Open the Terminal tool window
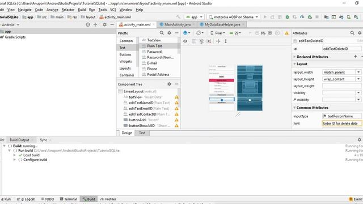The image size is (363, 204). pyautogui.click(x=68, y=199)
